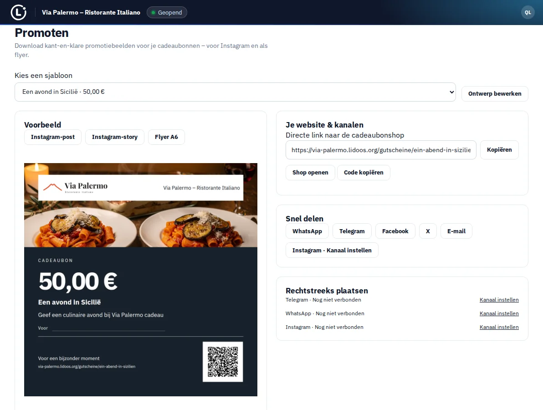The image size is (543, 410).
Task: Open Kanaal instellen link for Telegram
Action: click(x=499, y=300)
